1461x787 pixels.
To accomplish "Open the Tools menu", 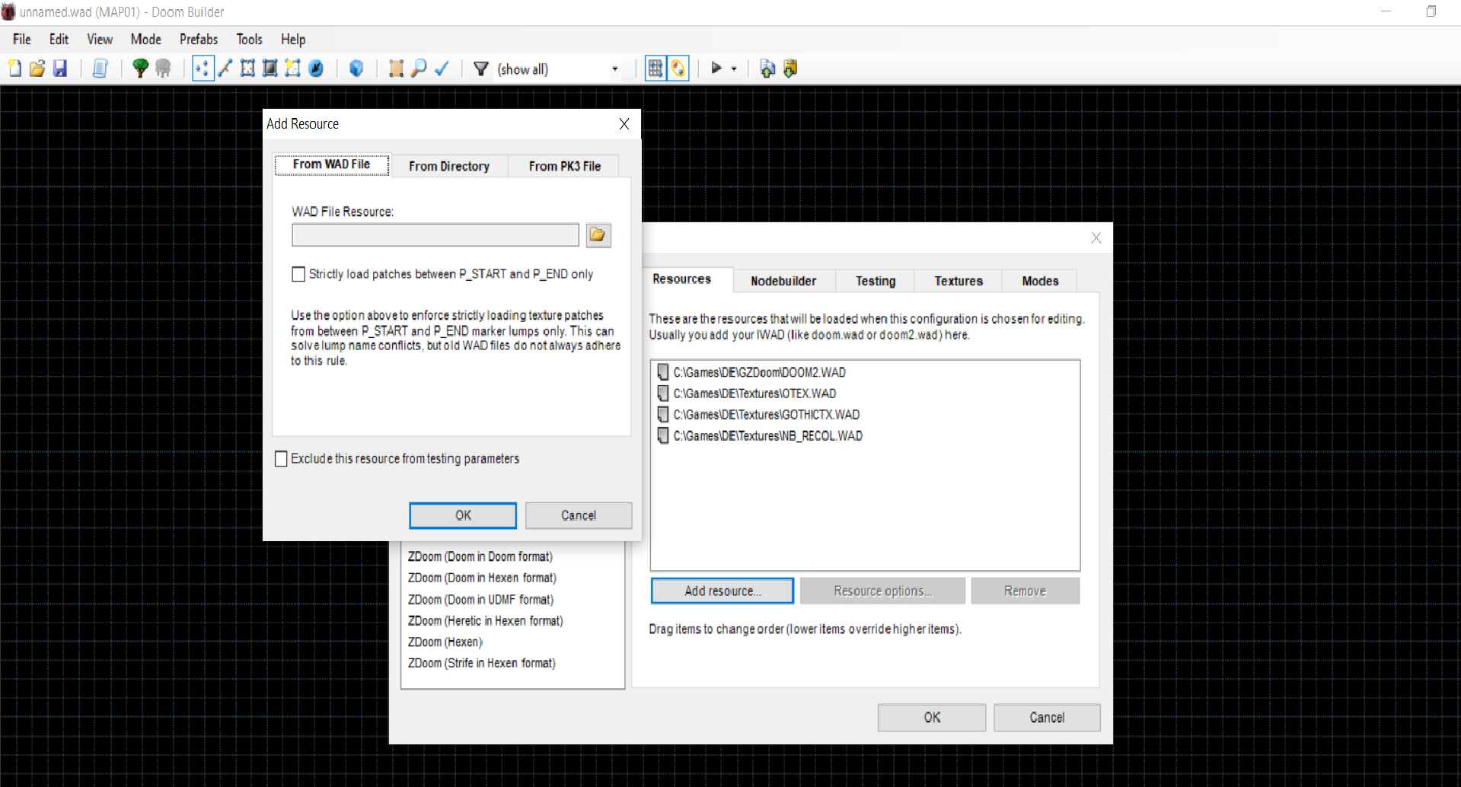I will tap(249, 40).
